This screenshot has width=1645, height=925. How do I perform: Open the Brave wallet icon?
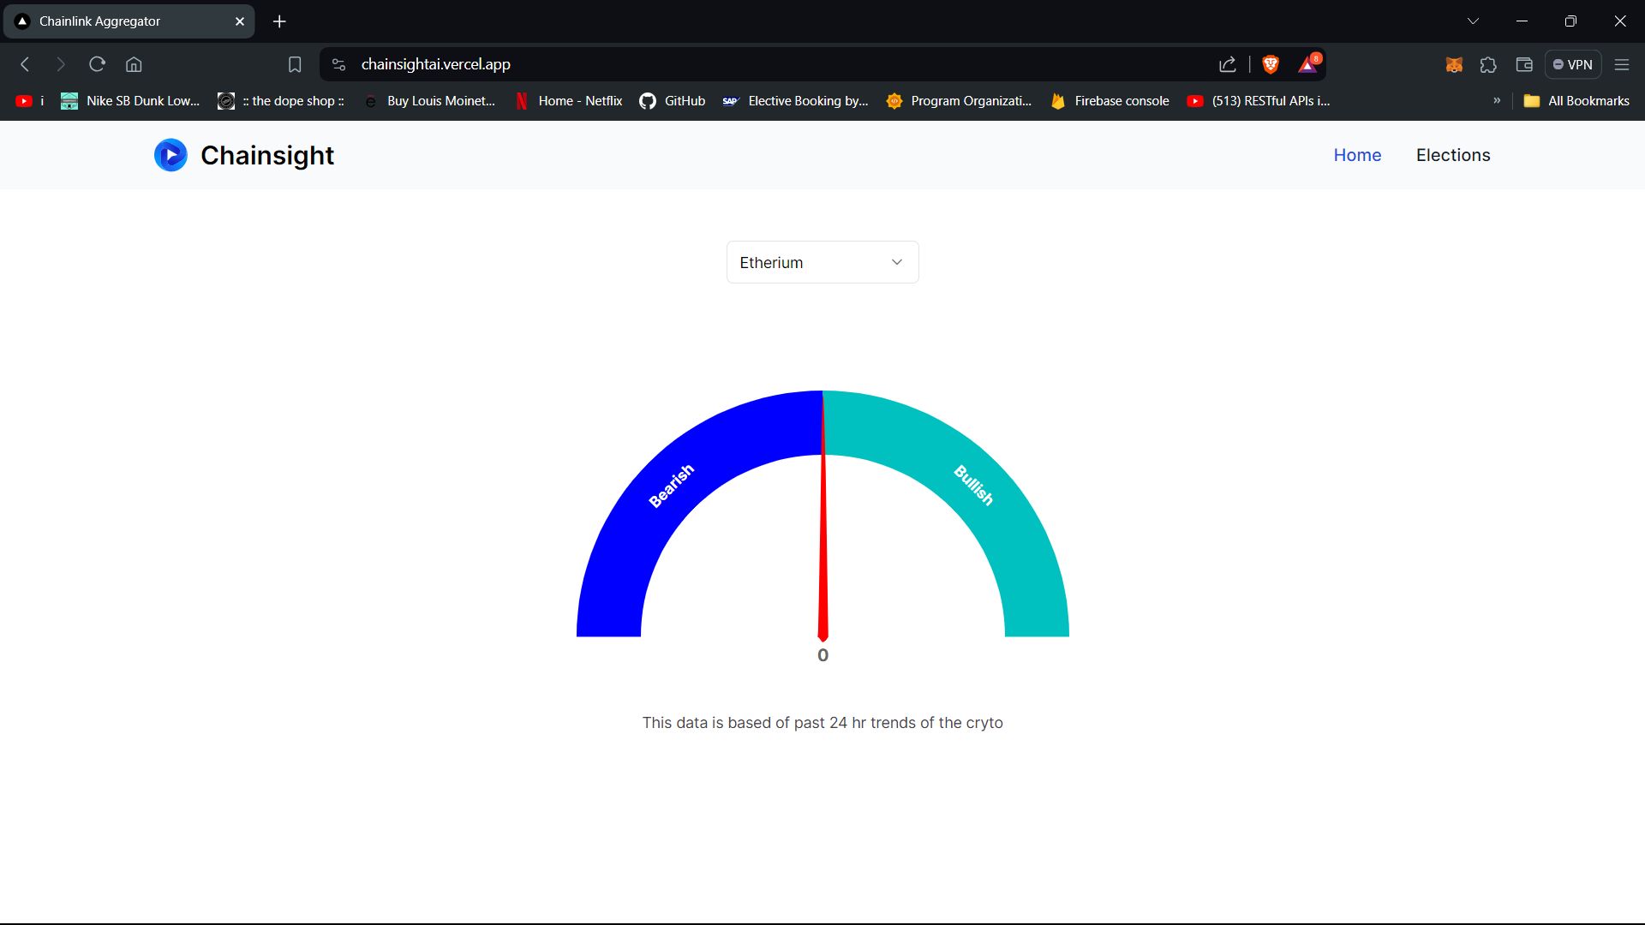(x=1524, y=64)
